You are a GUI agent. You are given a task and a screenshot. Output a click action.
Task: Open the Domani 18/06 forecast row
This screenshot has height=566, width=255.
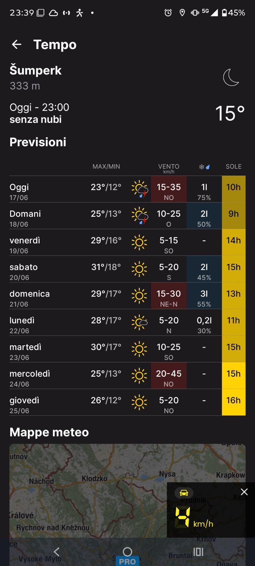tap(127, 216)
